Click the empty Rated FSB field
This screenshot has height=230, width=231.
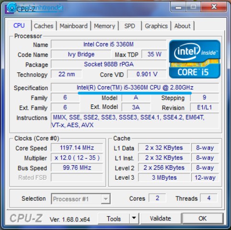pos(77,177)
